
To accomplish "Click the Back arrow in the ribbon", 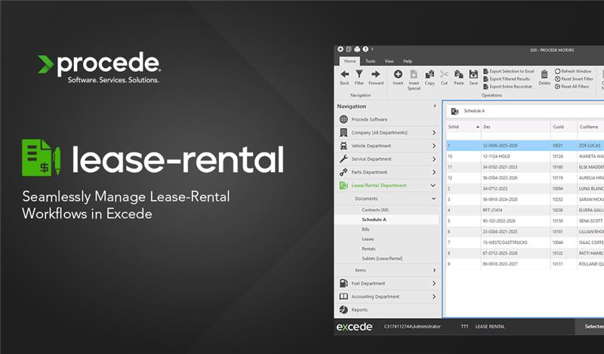I will [x=344, y=74].
